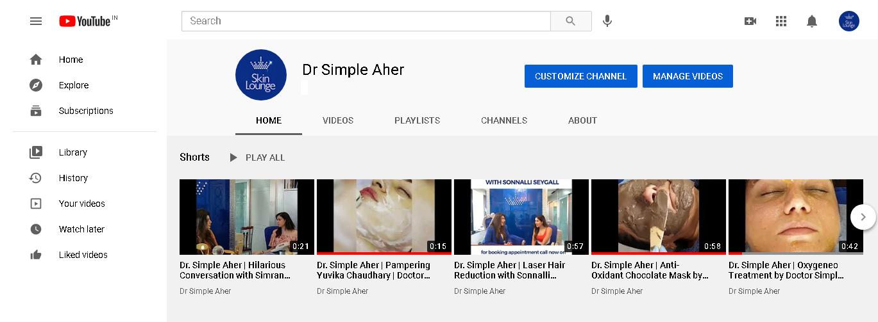878x322 pixels.
Task: Click the Hilarious Conversation with Simran title
Action: 235,270
